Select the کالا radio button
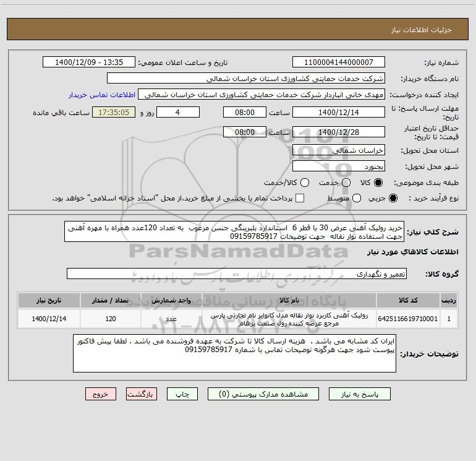 click(x=378, y=183)
